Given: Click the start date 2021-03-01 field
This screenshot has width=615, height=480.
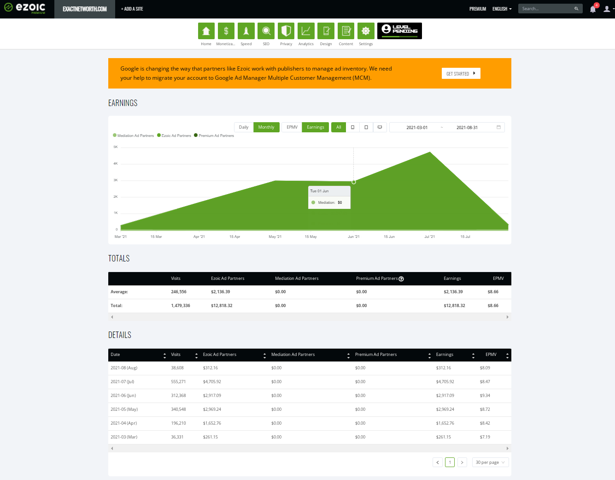Looking at the screenshot, I should [x=417, y=128].
